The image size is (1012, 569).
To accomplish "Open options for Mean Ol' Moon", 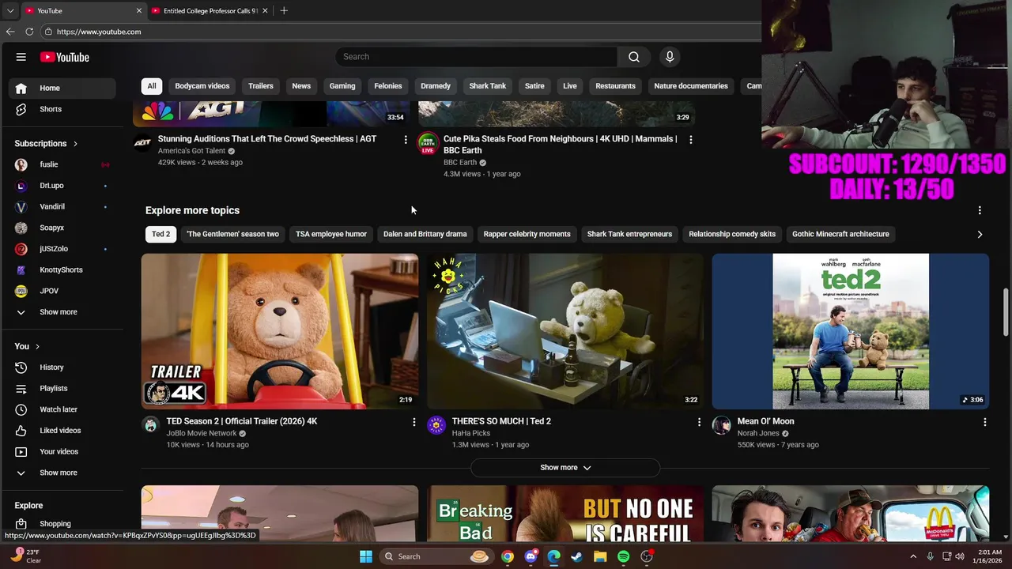I will pyautogui.click(x=984, y=423).
